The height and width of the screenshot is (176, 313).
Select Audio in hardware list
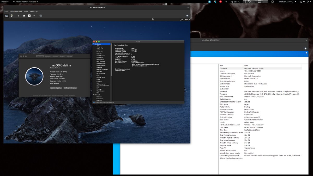pyautogui.click(x=98, y=50)
